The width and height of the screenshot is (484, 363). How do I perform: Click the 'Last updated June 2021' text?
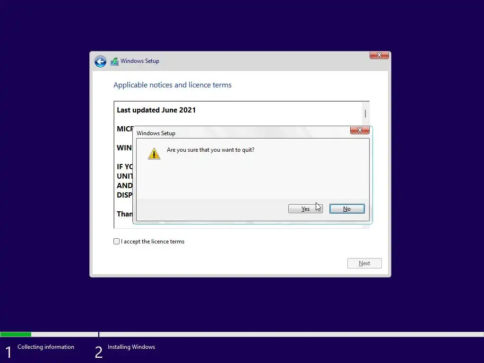156,110
